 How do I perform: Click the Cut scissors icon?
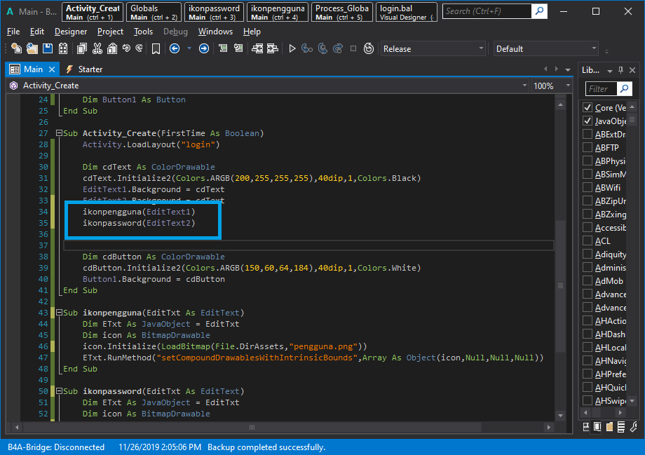tap(97, 48)
